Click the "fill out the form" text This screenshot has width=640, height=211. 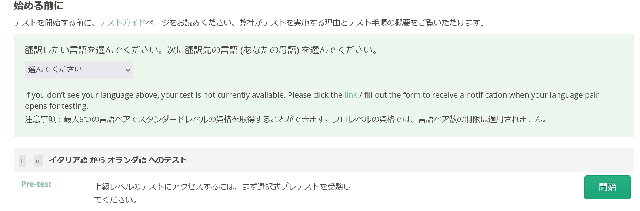coord(392,95)
